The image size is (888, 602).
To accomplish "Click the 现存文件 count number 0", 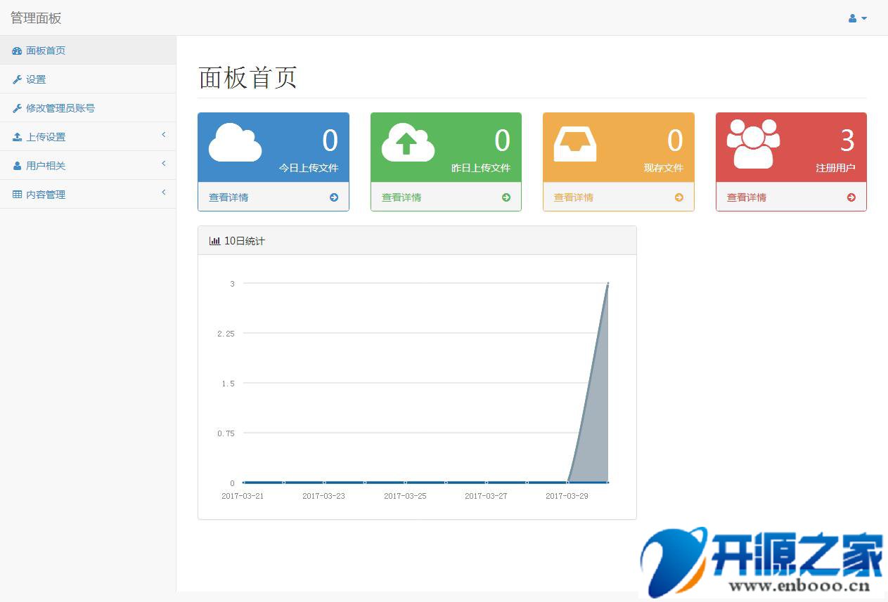I will point(675,140).
